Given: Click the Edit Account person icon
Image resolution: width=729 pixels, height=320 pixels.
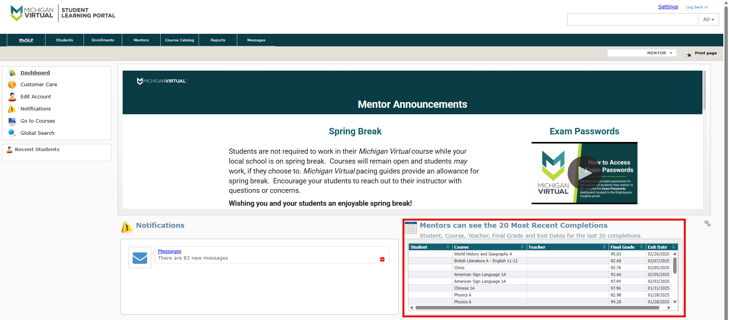Looking at the screenshot, I should 12,97.
